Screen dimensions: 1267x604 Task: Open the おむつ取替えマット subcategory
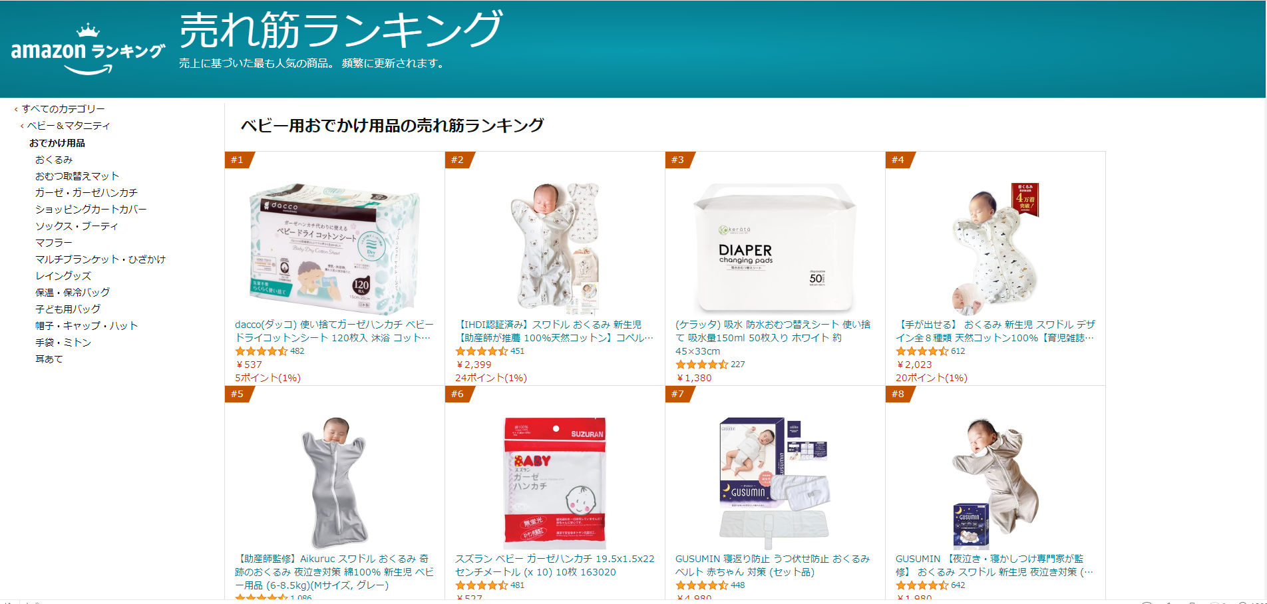[x=77, y=176]
